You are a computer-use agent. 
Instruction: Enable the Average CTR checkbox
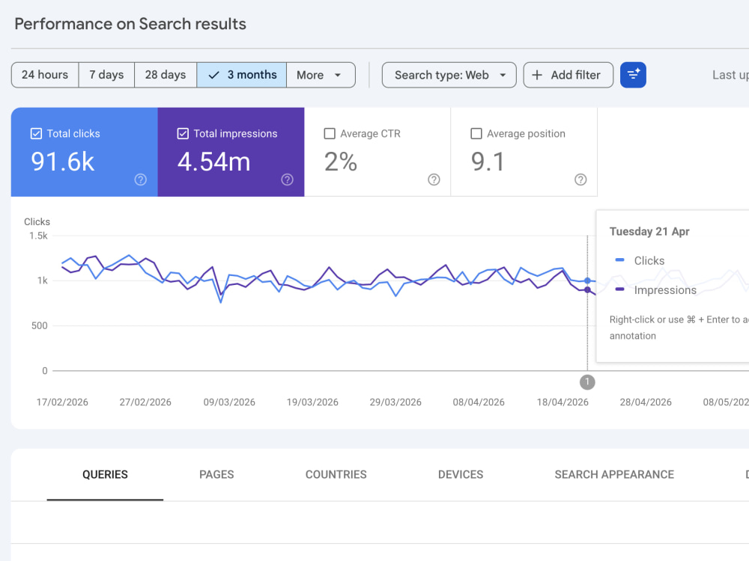point(330,134)
